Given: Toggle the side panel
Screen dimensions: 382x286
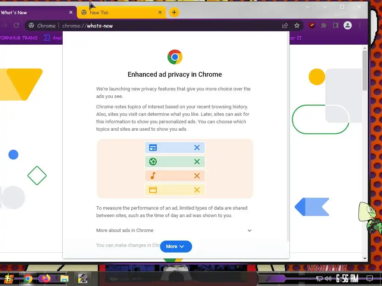Looking at the screenshot, I should 335,25.
